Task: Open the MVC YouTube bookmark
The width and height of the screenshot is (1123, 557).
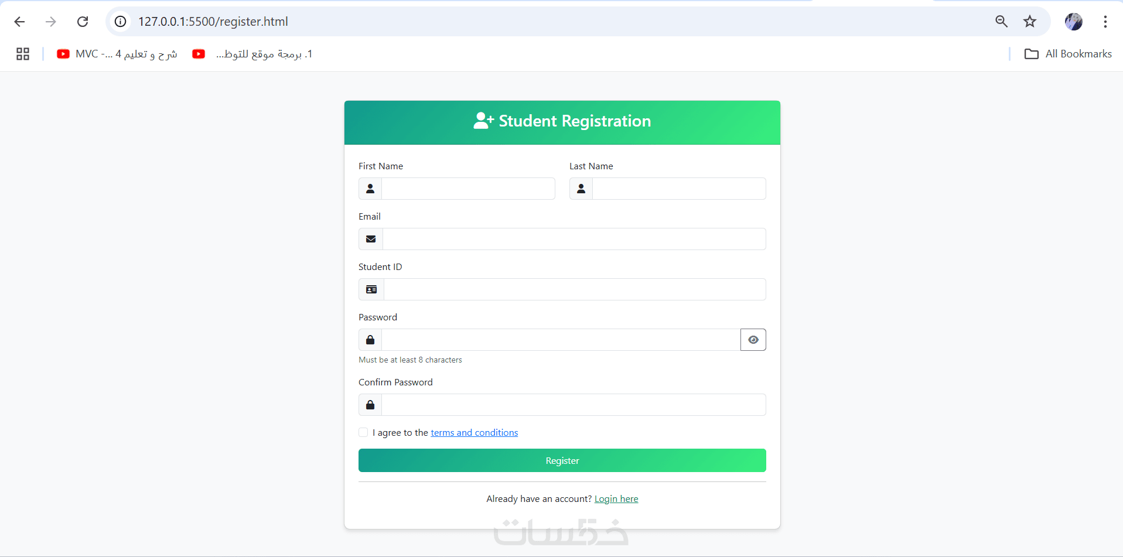Action: 117,54
